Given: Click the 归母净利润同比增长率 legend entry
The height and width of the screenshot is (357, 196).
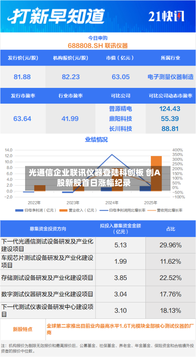Looking at the screenshot, I should point(123,210).
